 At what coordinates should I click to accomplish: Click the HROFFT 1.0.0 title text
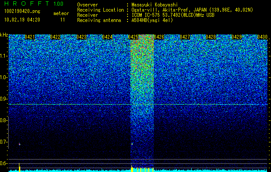[34, 3]
